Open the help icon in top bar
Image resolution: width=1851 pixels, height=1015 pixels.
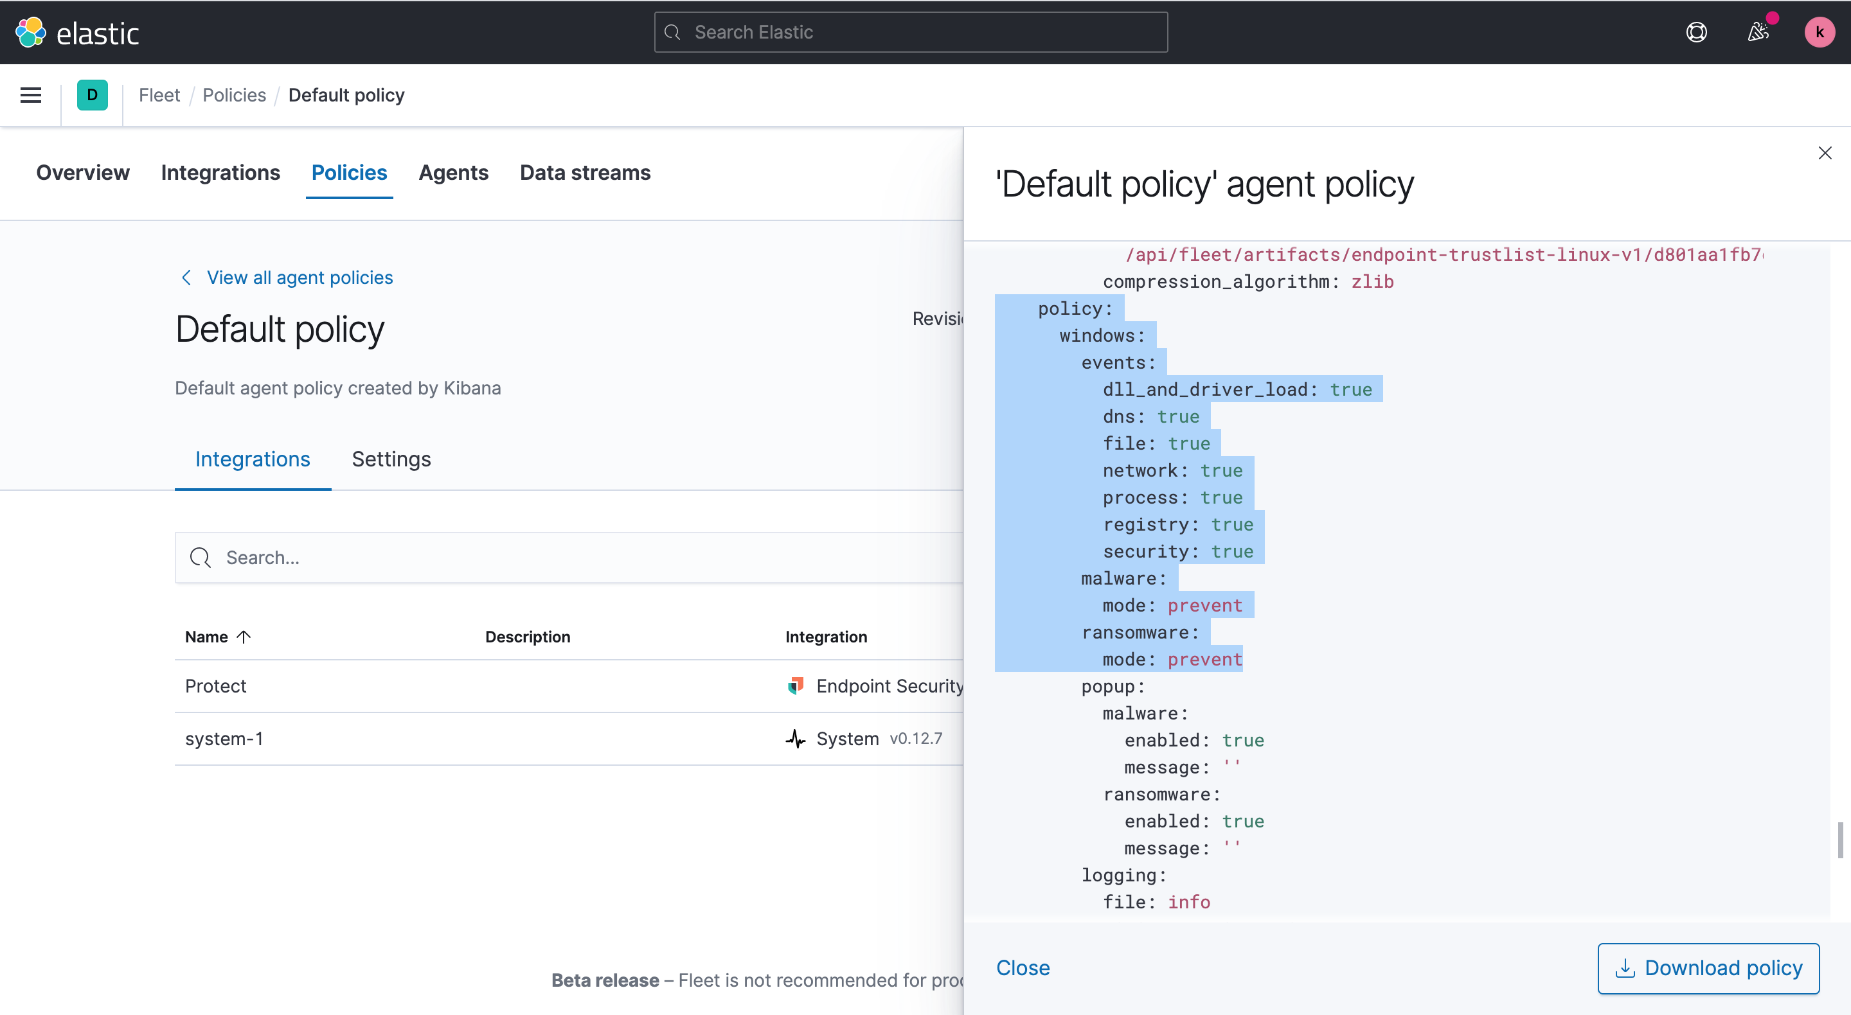(x=1697, y=31)
